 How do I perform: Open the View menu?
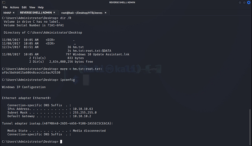(x=32, y=7)
